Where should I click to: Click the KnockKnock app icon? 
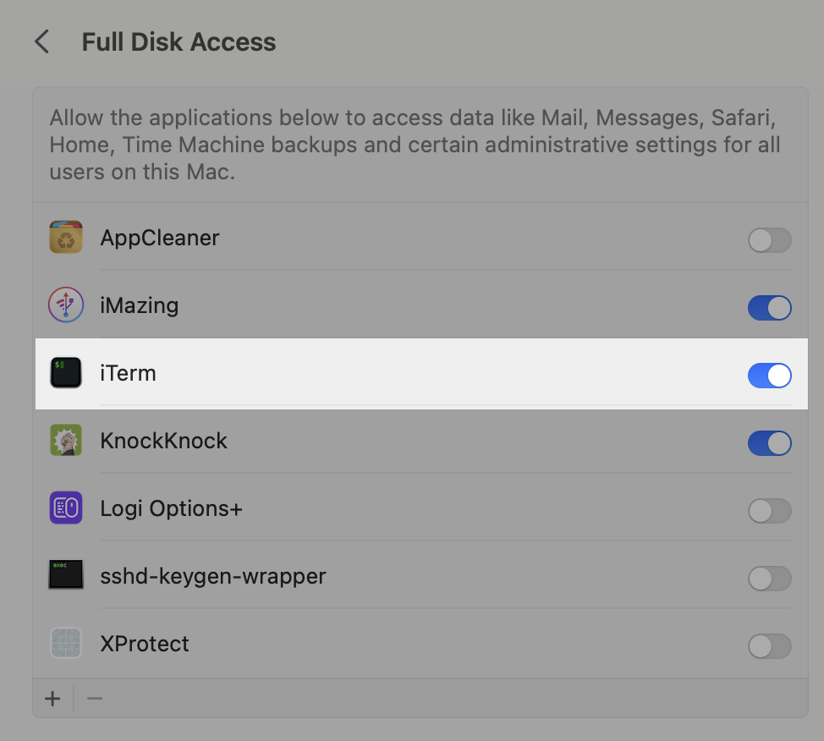point(66,441)
